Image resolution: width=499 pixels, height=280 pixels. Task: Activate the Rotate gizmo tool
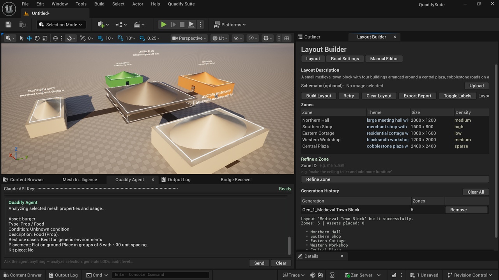point(37,38)
